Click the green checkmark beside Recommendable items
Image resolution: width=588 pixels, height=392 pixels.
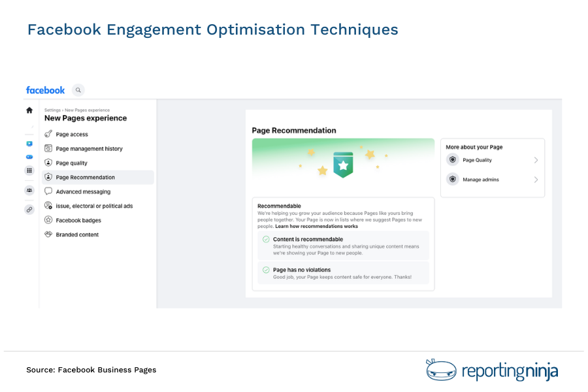[265, 239]
